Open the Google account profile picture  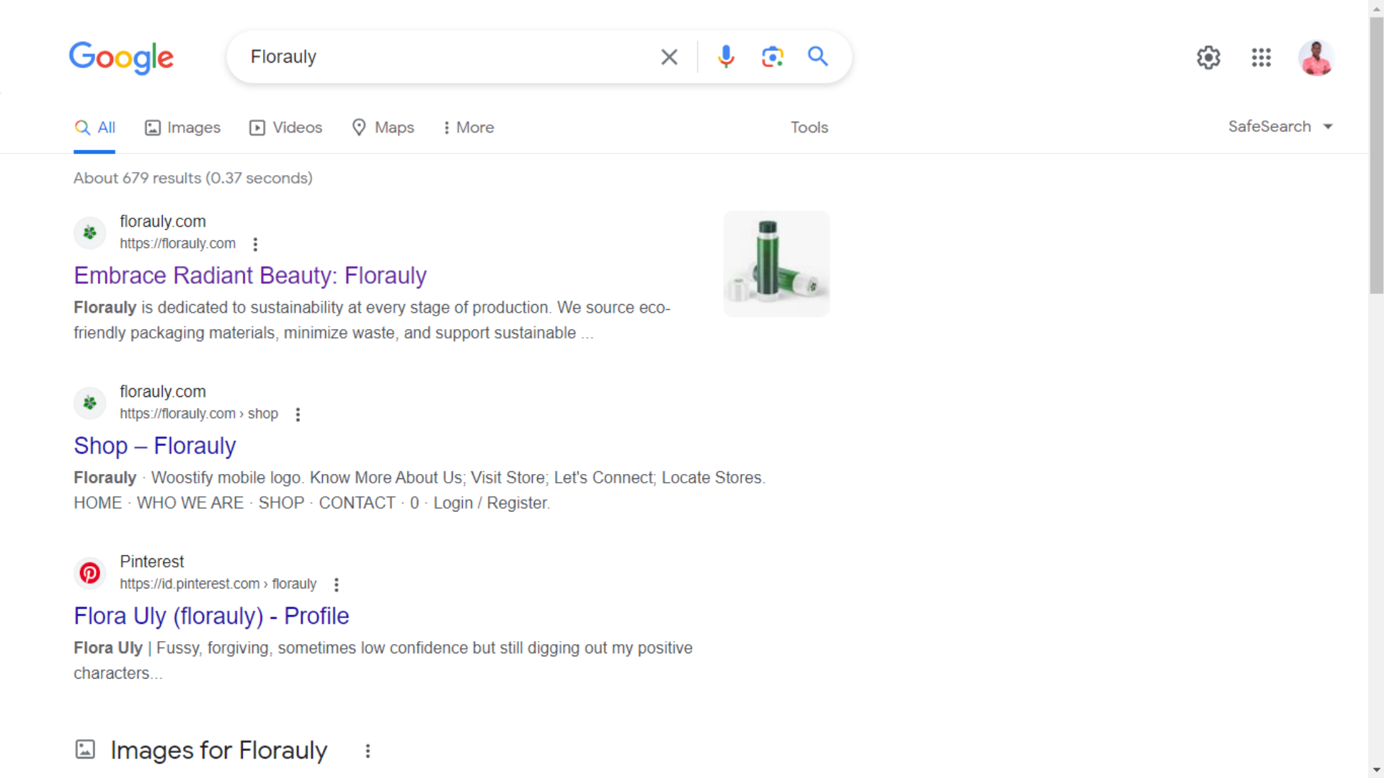click(1316, 58)
